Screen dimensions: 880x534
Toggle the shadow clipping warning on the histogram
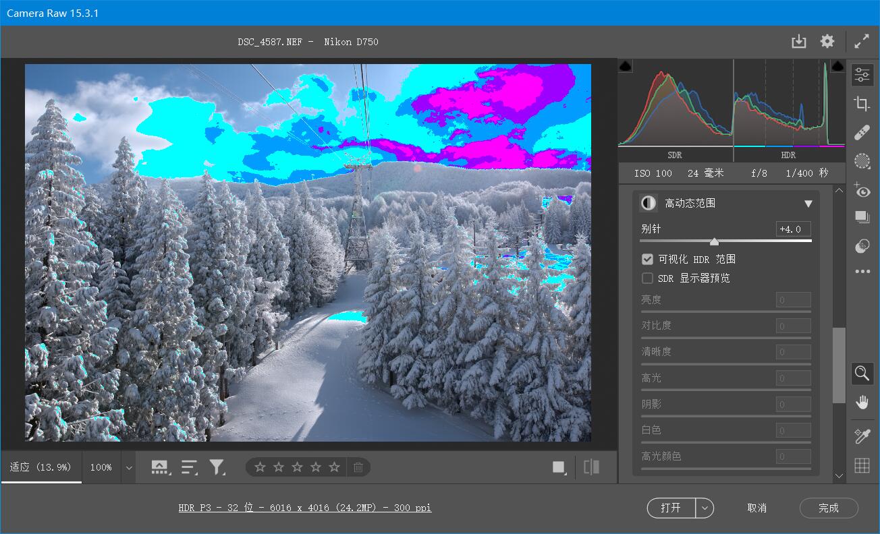click(x=625, y=65)
